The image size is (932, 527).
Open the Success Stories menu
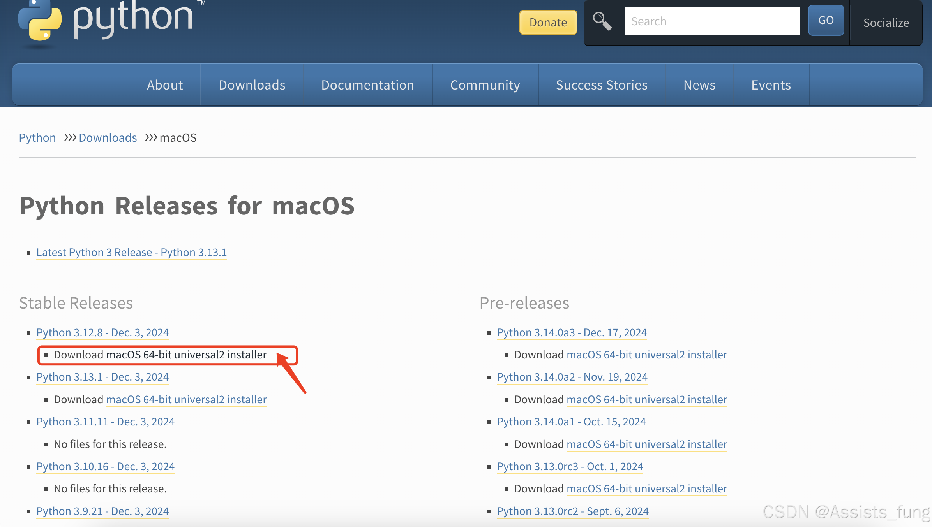click(602, 85)
